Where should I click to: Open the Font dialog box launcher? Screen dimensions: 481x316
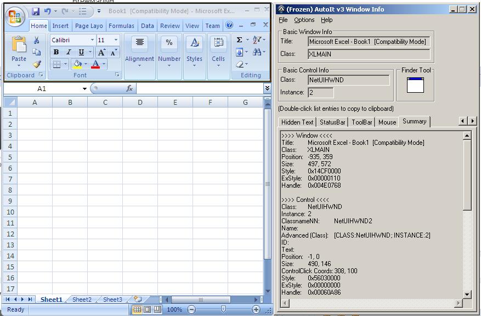click(117, 75)
